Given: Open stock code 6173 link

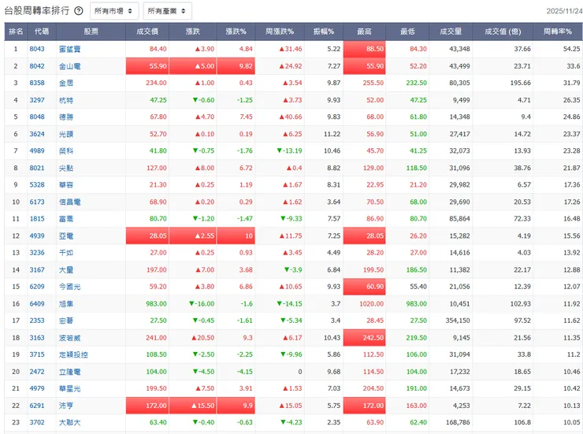Looking at the screenshot, I should point(37,202).
